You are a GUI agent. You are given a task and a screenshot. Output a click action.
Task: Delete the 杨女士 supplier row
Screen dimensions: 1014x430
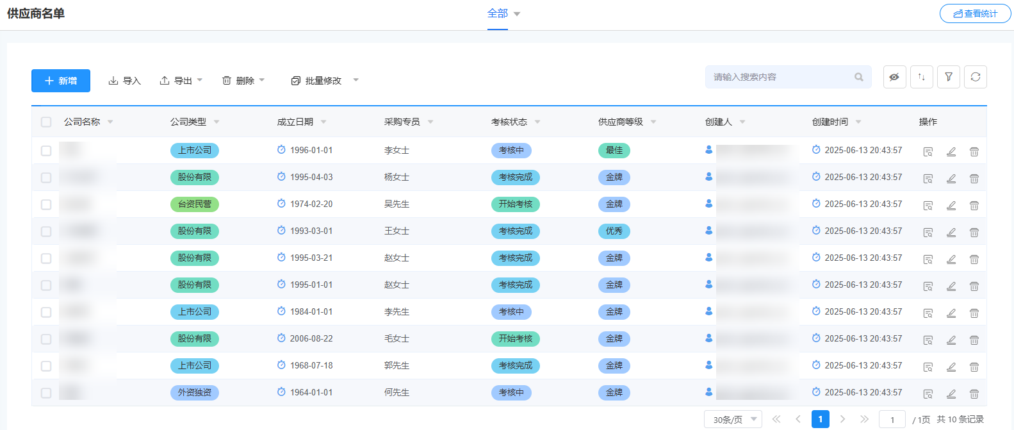(974, 179)
